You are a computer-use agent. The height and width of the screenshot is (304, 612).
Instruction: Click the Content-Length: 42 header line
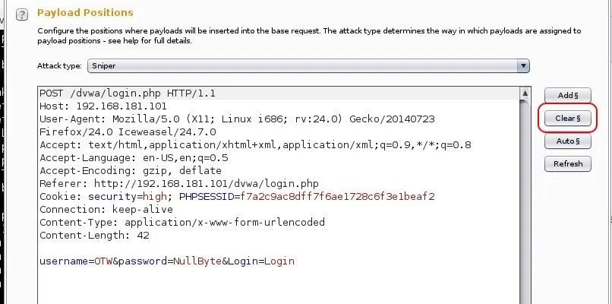pos(94,236)
